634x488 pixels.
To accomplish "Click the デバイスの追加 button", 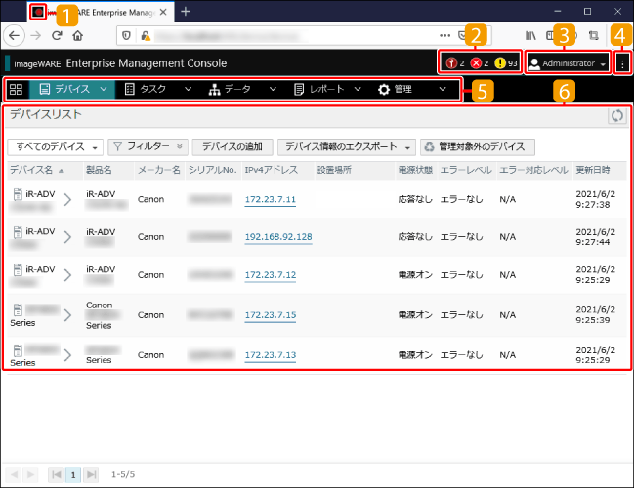I will pos(232,147).
